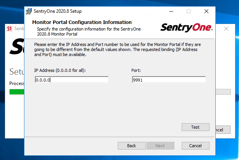Select the Port field containing 9991
This screenshot has width=239, height=160.
pyautogui.click(x=169, y=80)
